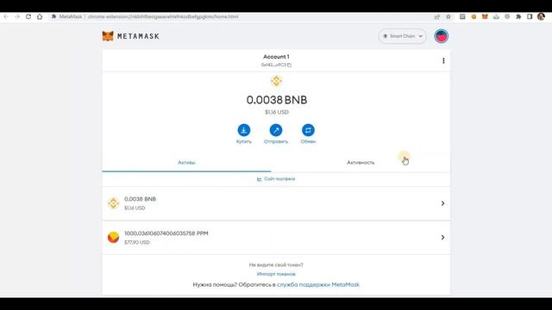The width and height of the screenshot is (552, 310).
Task: Click the Обмен (Swap) button
Action: (308, 130)
